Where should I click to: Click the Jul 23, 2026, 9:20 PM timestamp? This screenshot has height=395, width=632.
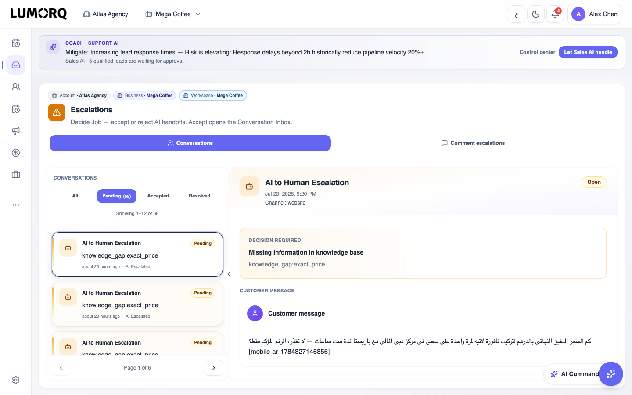tap(291, 194)
